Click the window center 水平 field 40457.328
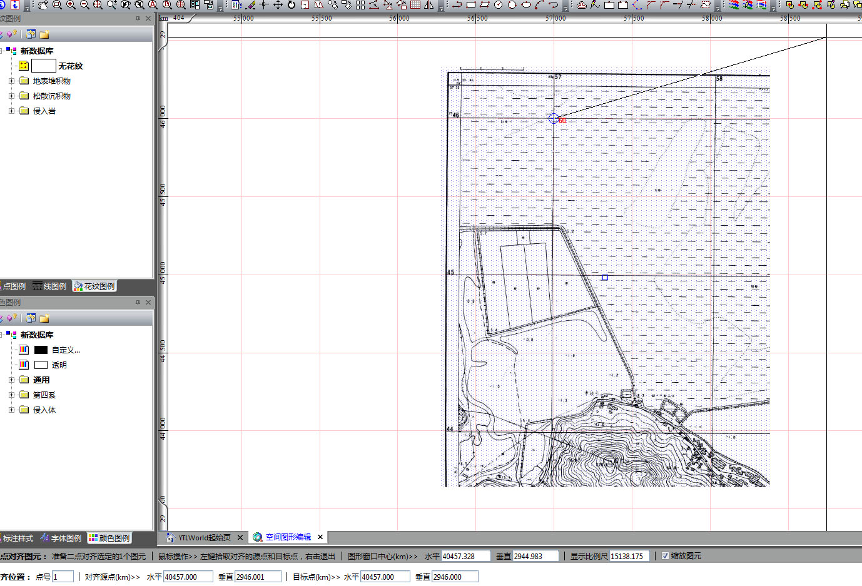Image resolution: width=862 pixels, height=586 pixels. [466, 556]
